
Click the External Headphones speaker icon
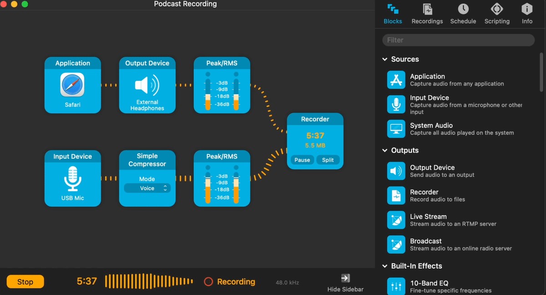pos(147,85)
